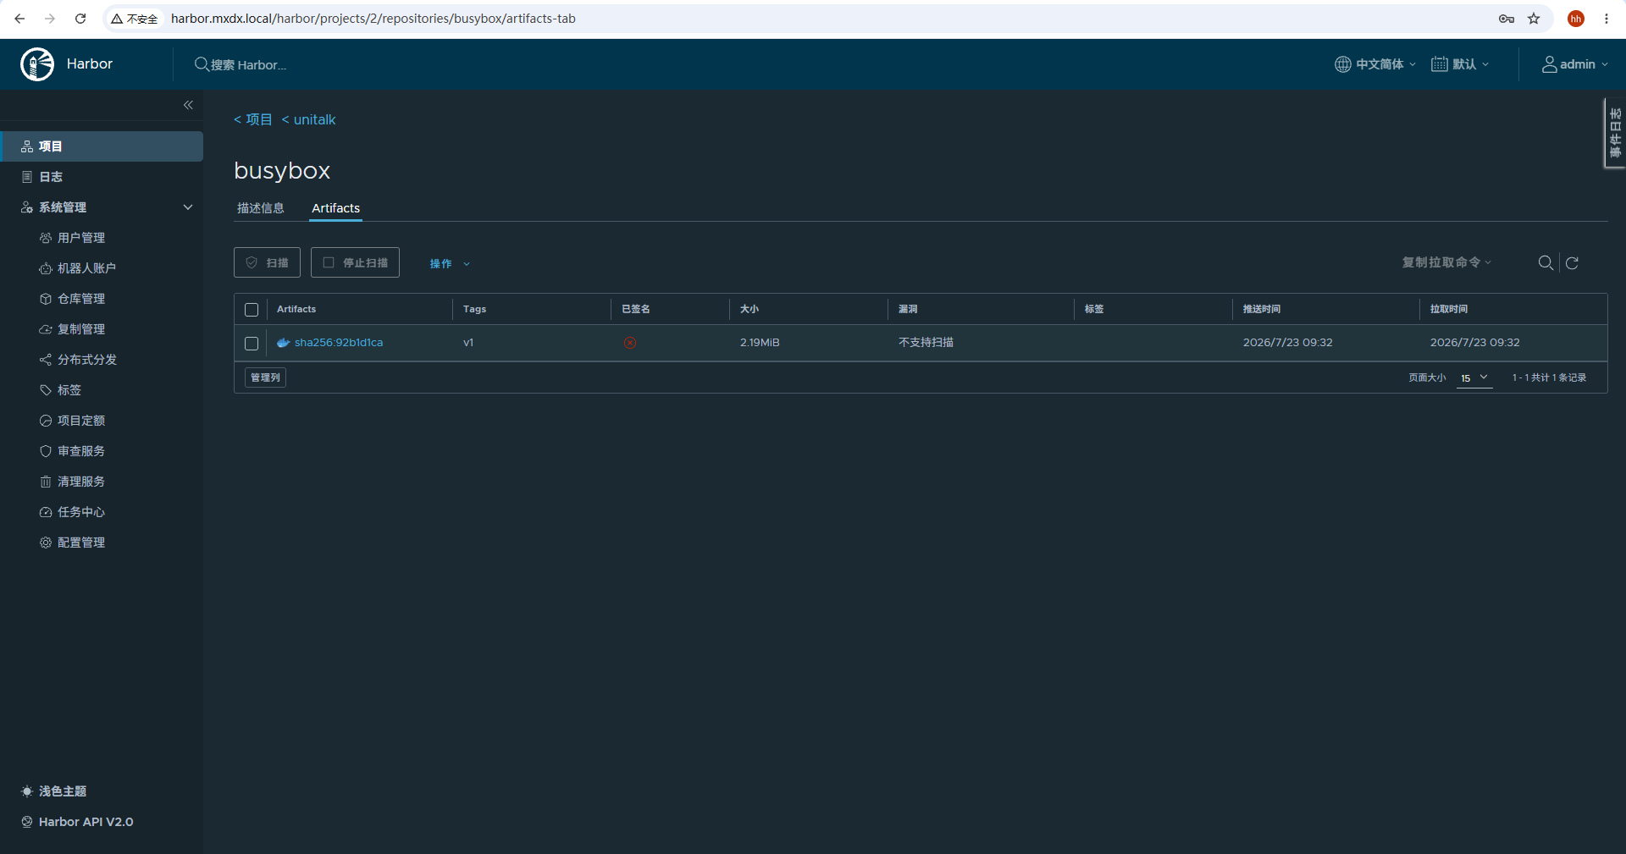Viewport: 1626px width, 854px height.
Task: Open the 项目 projects sidebar item
Action: tap(102, 146)
